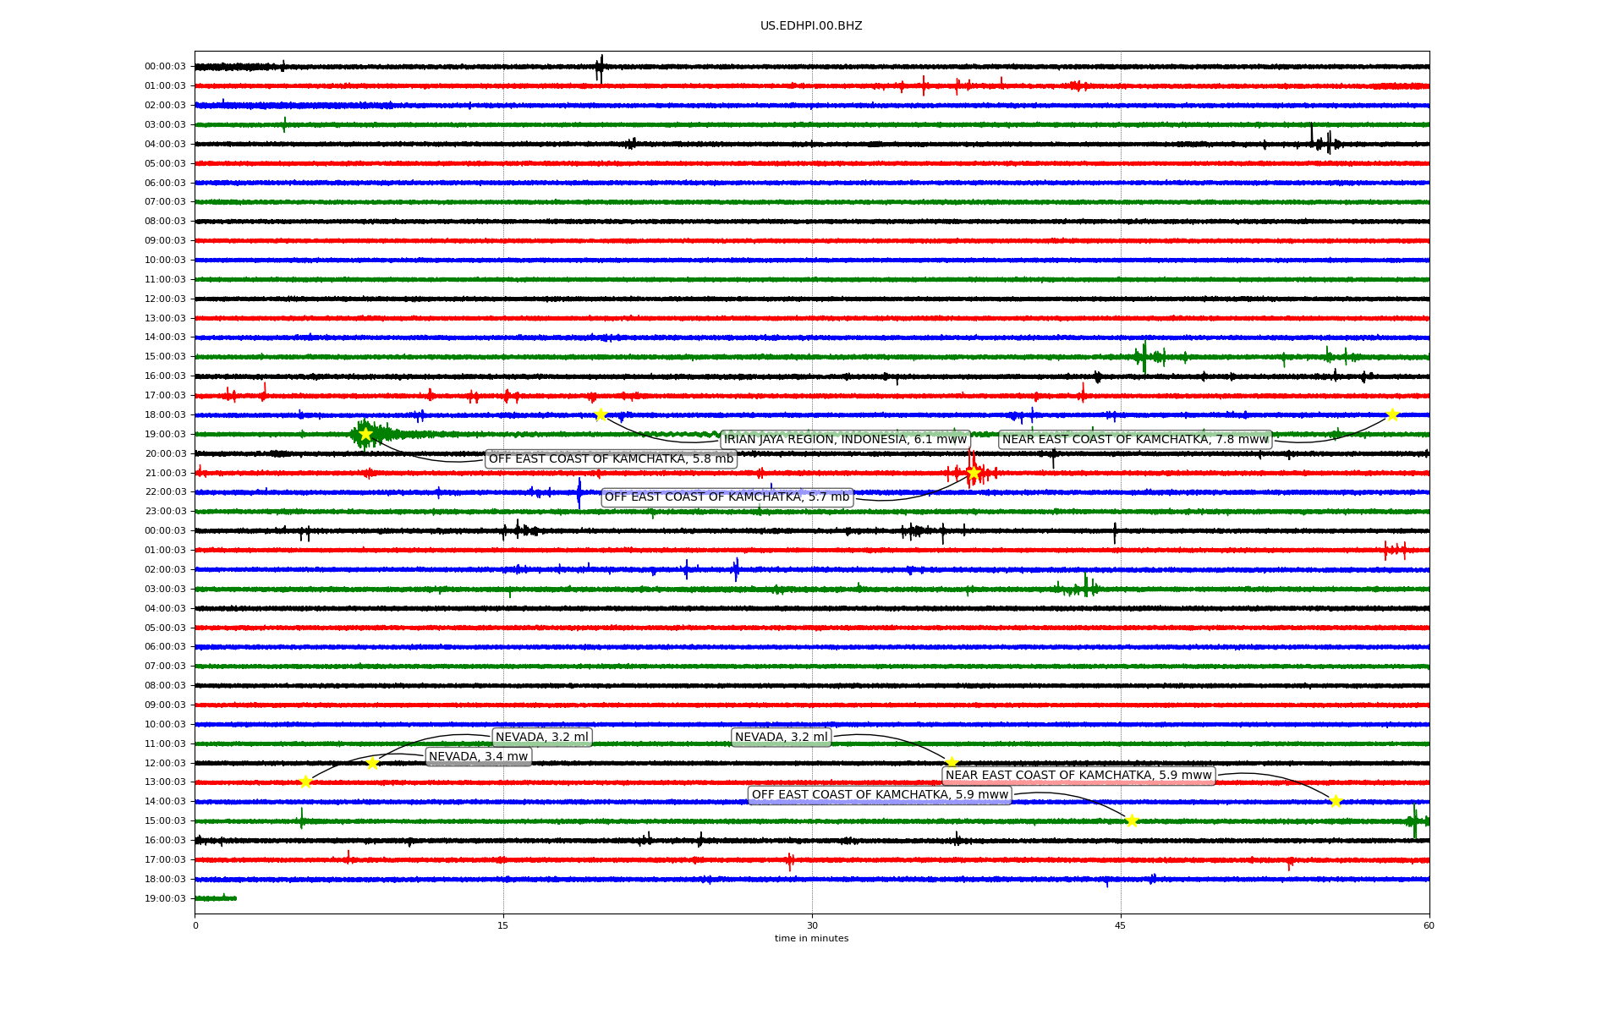Image resolution: width=1624 pixels, height=1015 pixels.
Task: Click the large black spike on the first trace
Action: tap(601, 68)
